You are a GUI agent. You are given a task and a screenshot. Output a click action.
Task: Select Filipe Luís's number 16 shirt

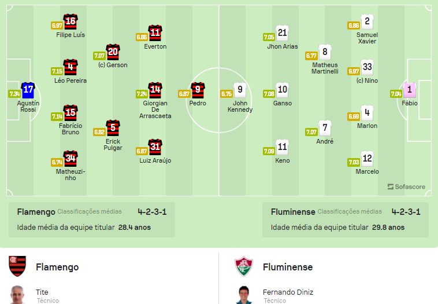[70, 22]
